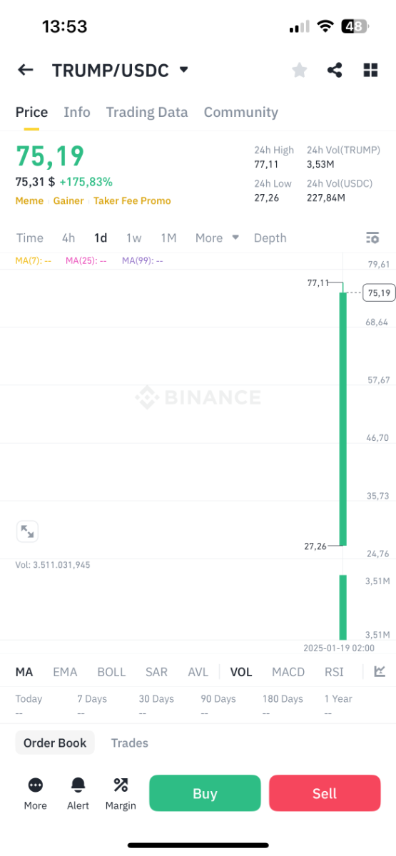This screenshot has width=396, height=856.
Task: Enable the MACD indicator
Action: click(x=288, y=672)
